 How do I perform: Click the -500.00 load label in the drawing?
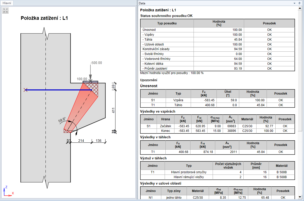click(96, 63)
